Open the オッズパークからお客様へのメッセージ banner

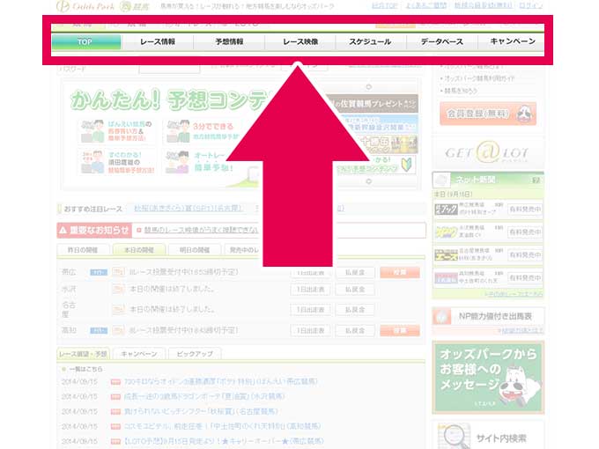point(488,377)
